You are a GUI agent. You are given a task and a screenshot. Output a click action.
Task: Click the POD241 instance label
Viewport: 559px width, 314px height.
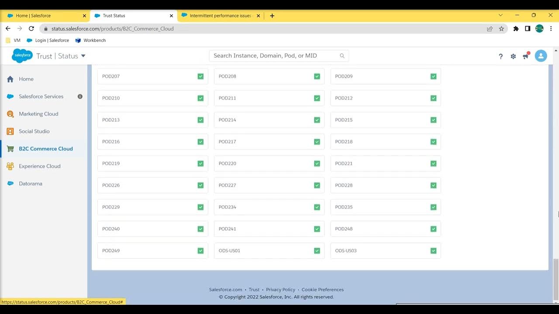(x=227, y=229)
